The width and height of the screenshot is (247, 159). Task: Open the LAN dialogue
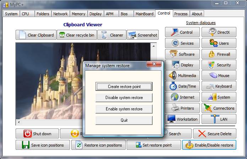[219, 119]
